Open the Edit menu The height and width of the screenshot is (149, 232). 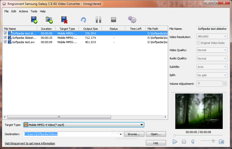point(14,11)
